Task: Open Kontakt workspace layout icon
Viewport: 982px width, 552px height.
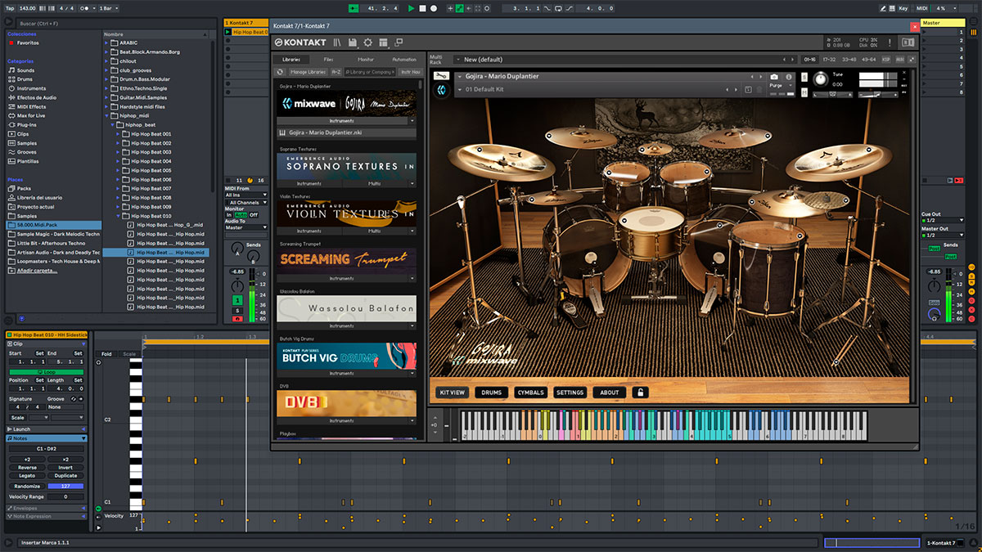Action: pos(383,42)
